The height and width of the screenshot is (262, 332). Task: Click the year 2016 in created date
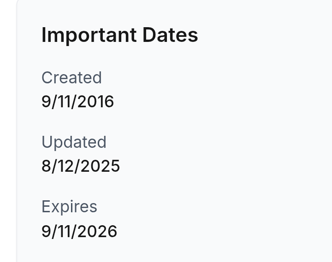tap(96, 102)
